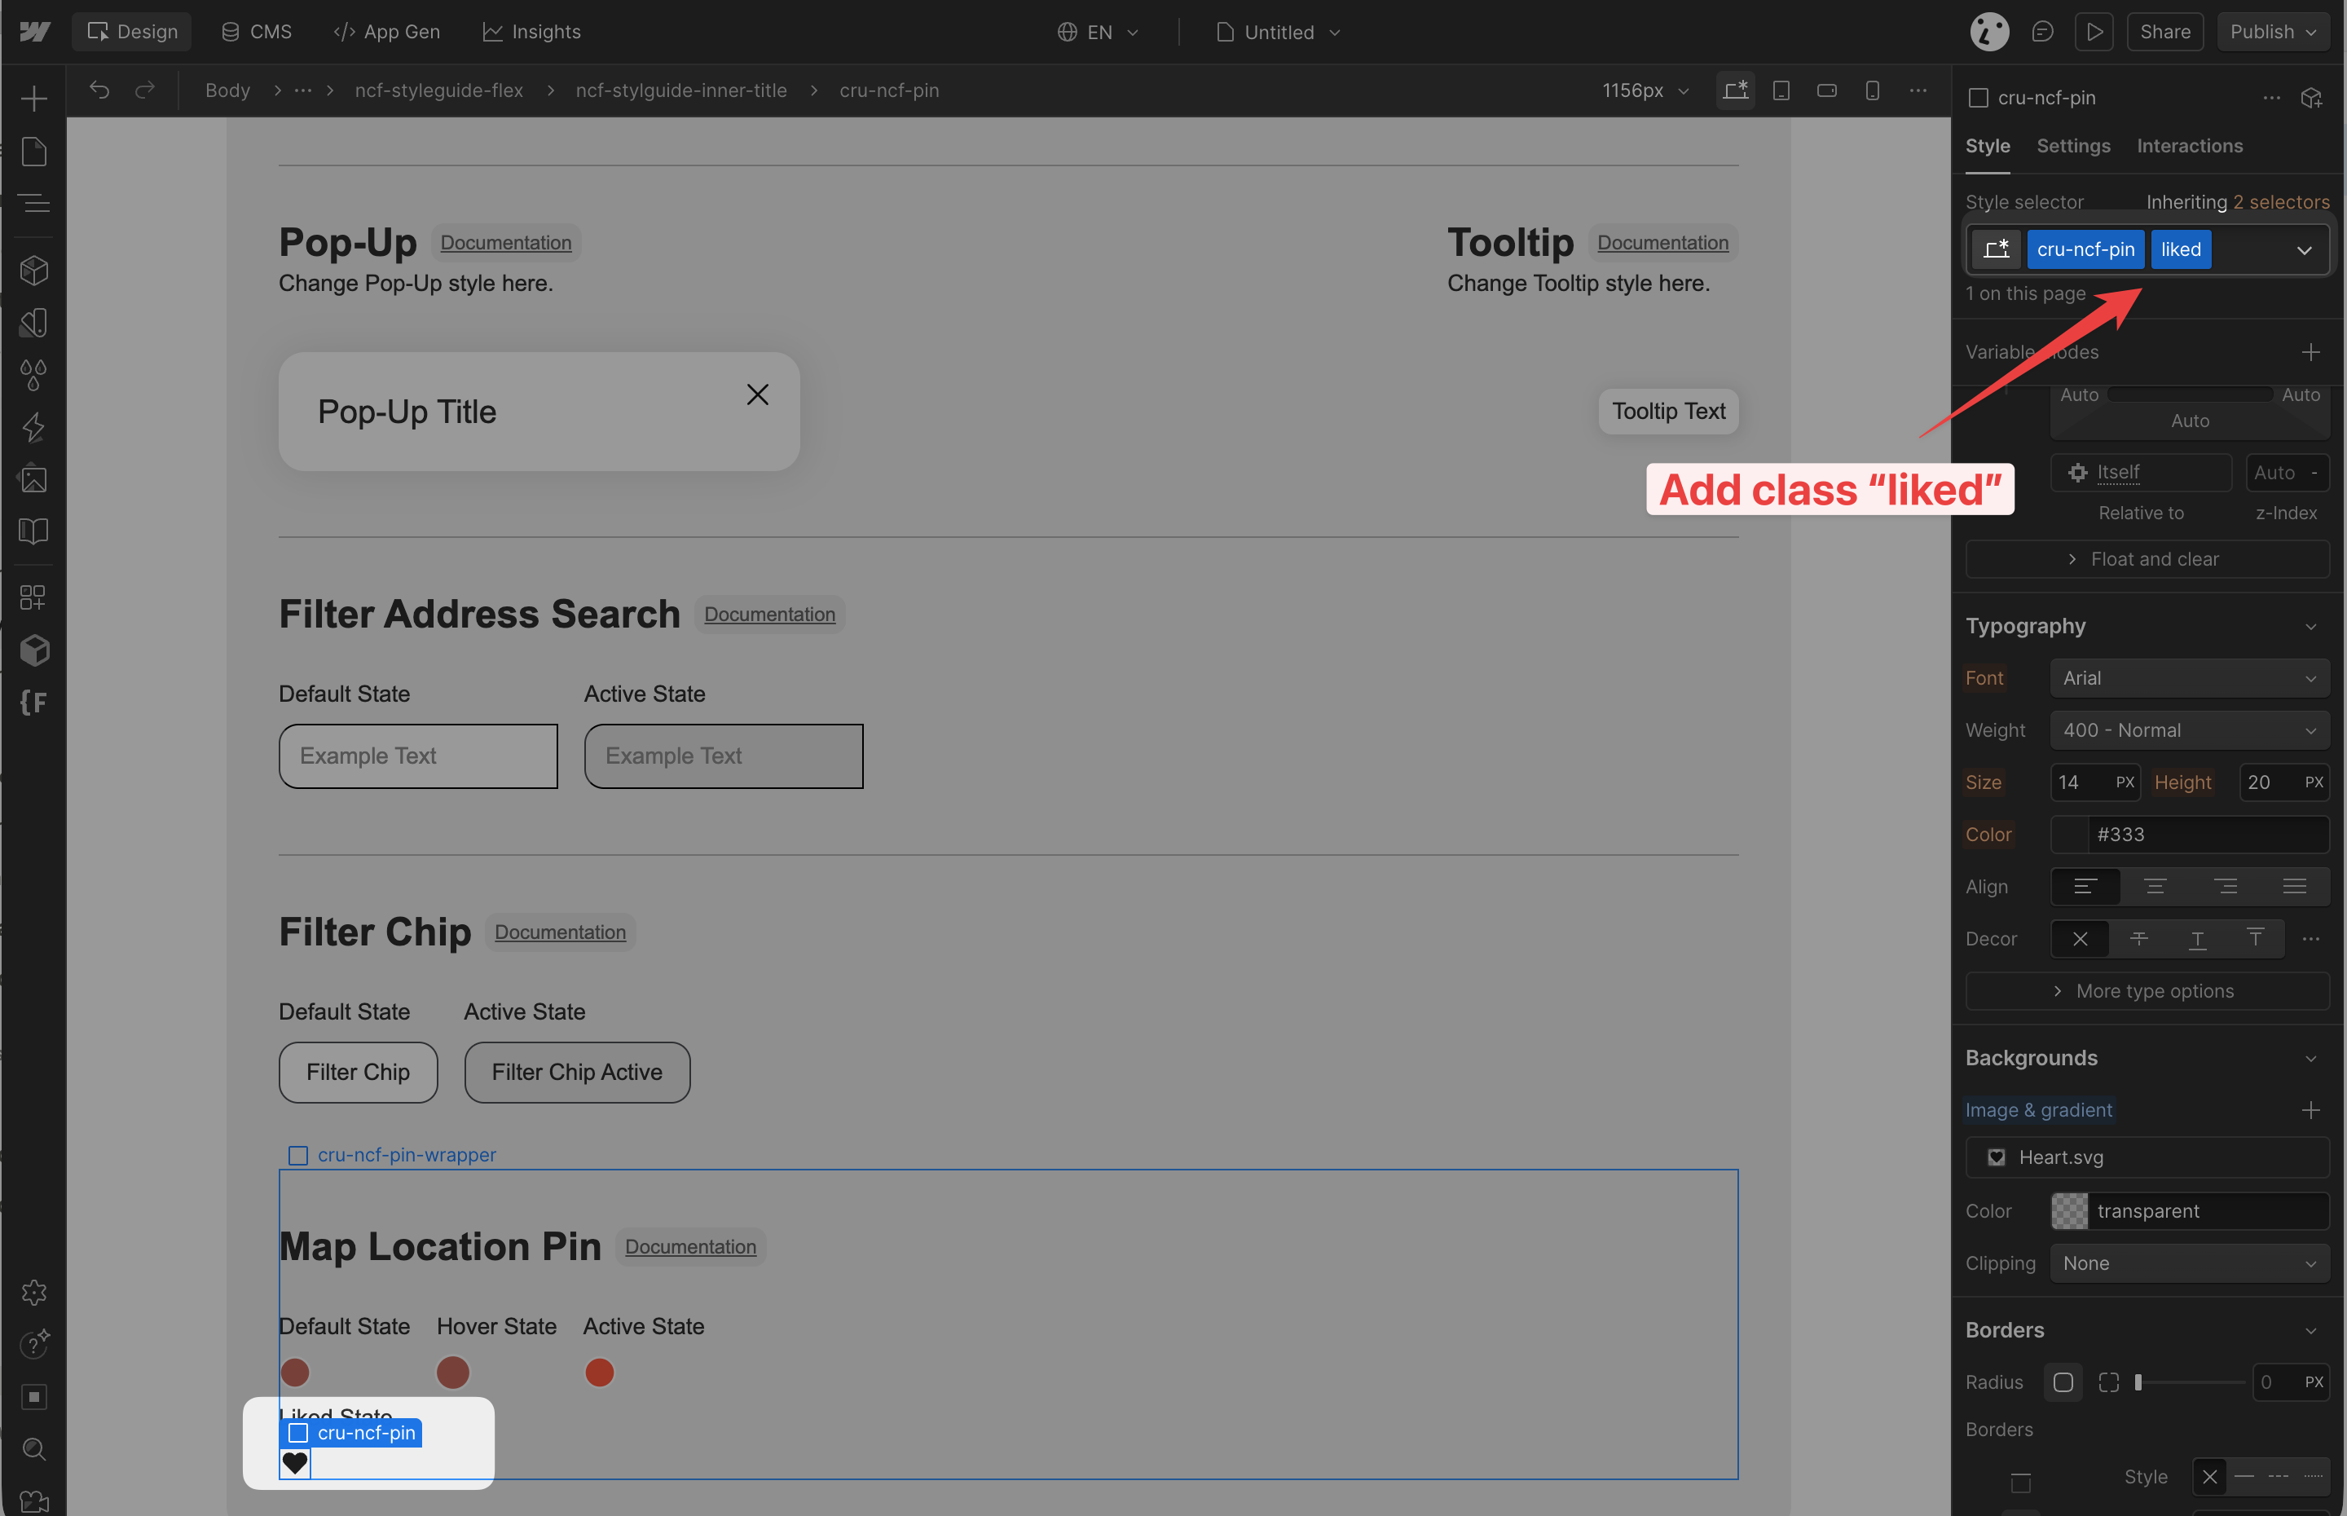Toggle underline text decoration
The height and width of the screenshot is (1516, 2347).
[x=2196, y=938]
